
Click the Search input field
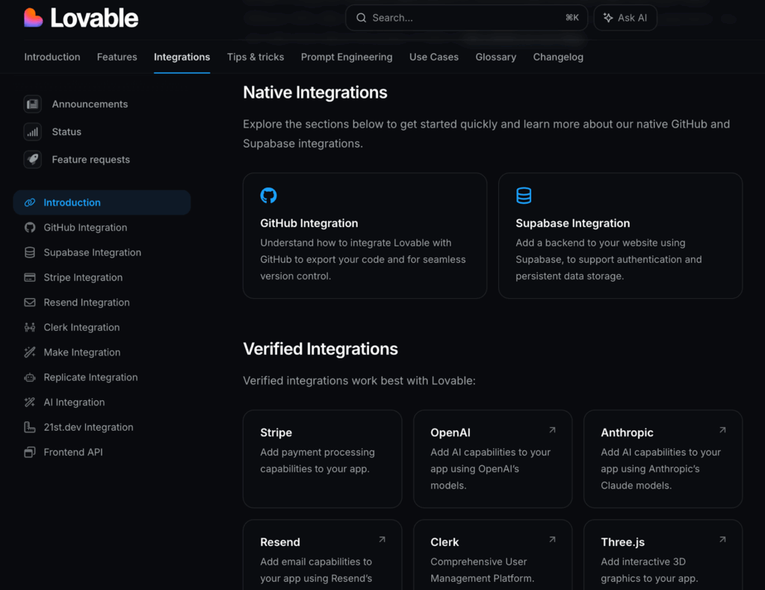click(466, 18)
